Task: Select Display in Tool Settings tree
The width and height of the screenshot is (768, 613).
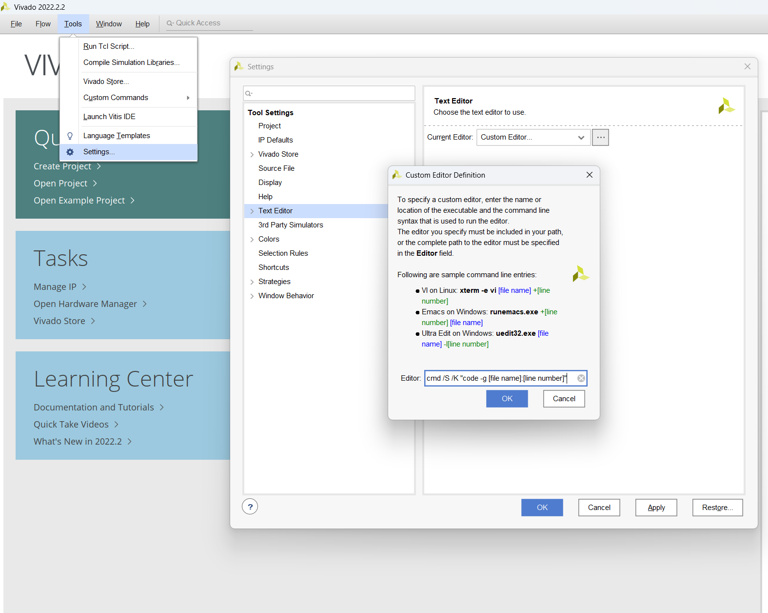Action: tap(270, 183)
